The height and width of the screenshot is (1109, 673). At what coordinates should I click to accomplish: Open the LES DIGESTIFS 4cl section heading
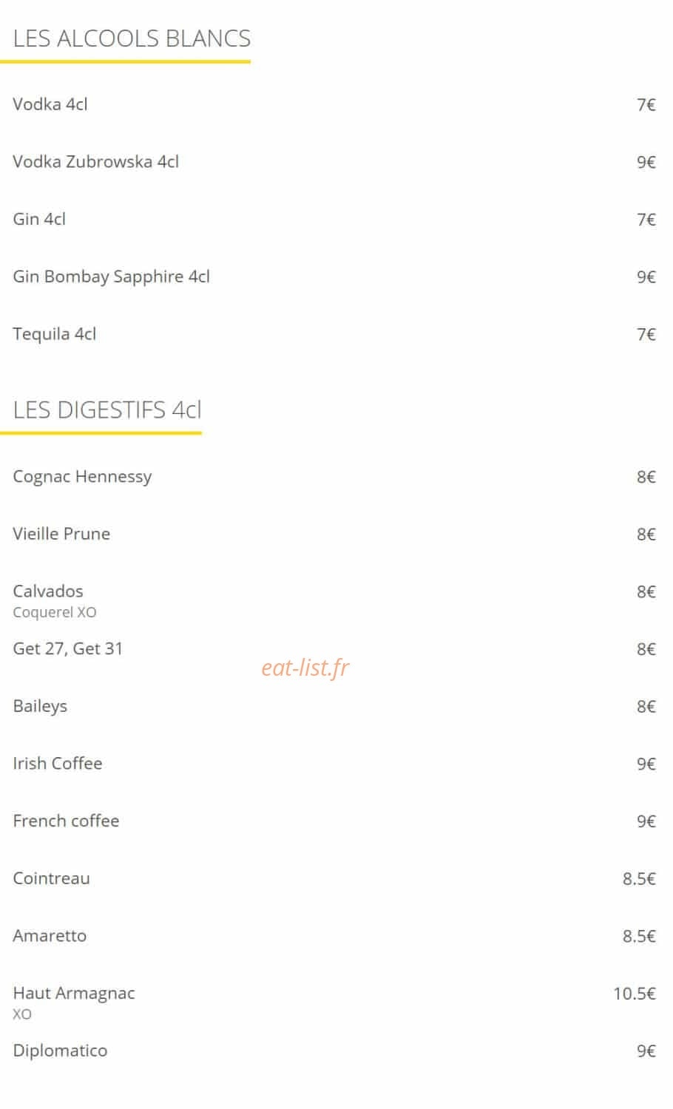[107, 410]
